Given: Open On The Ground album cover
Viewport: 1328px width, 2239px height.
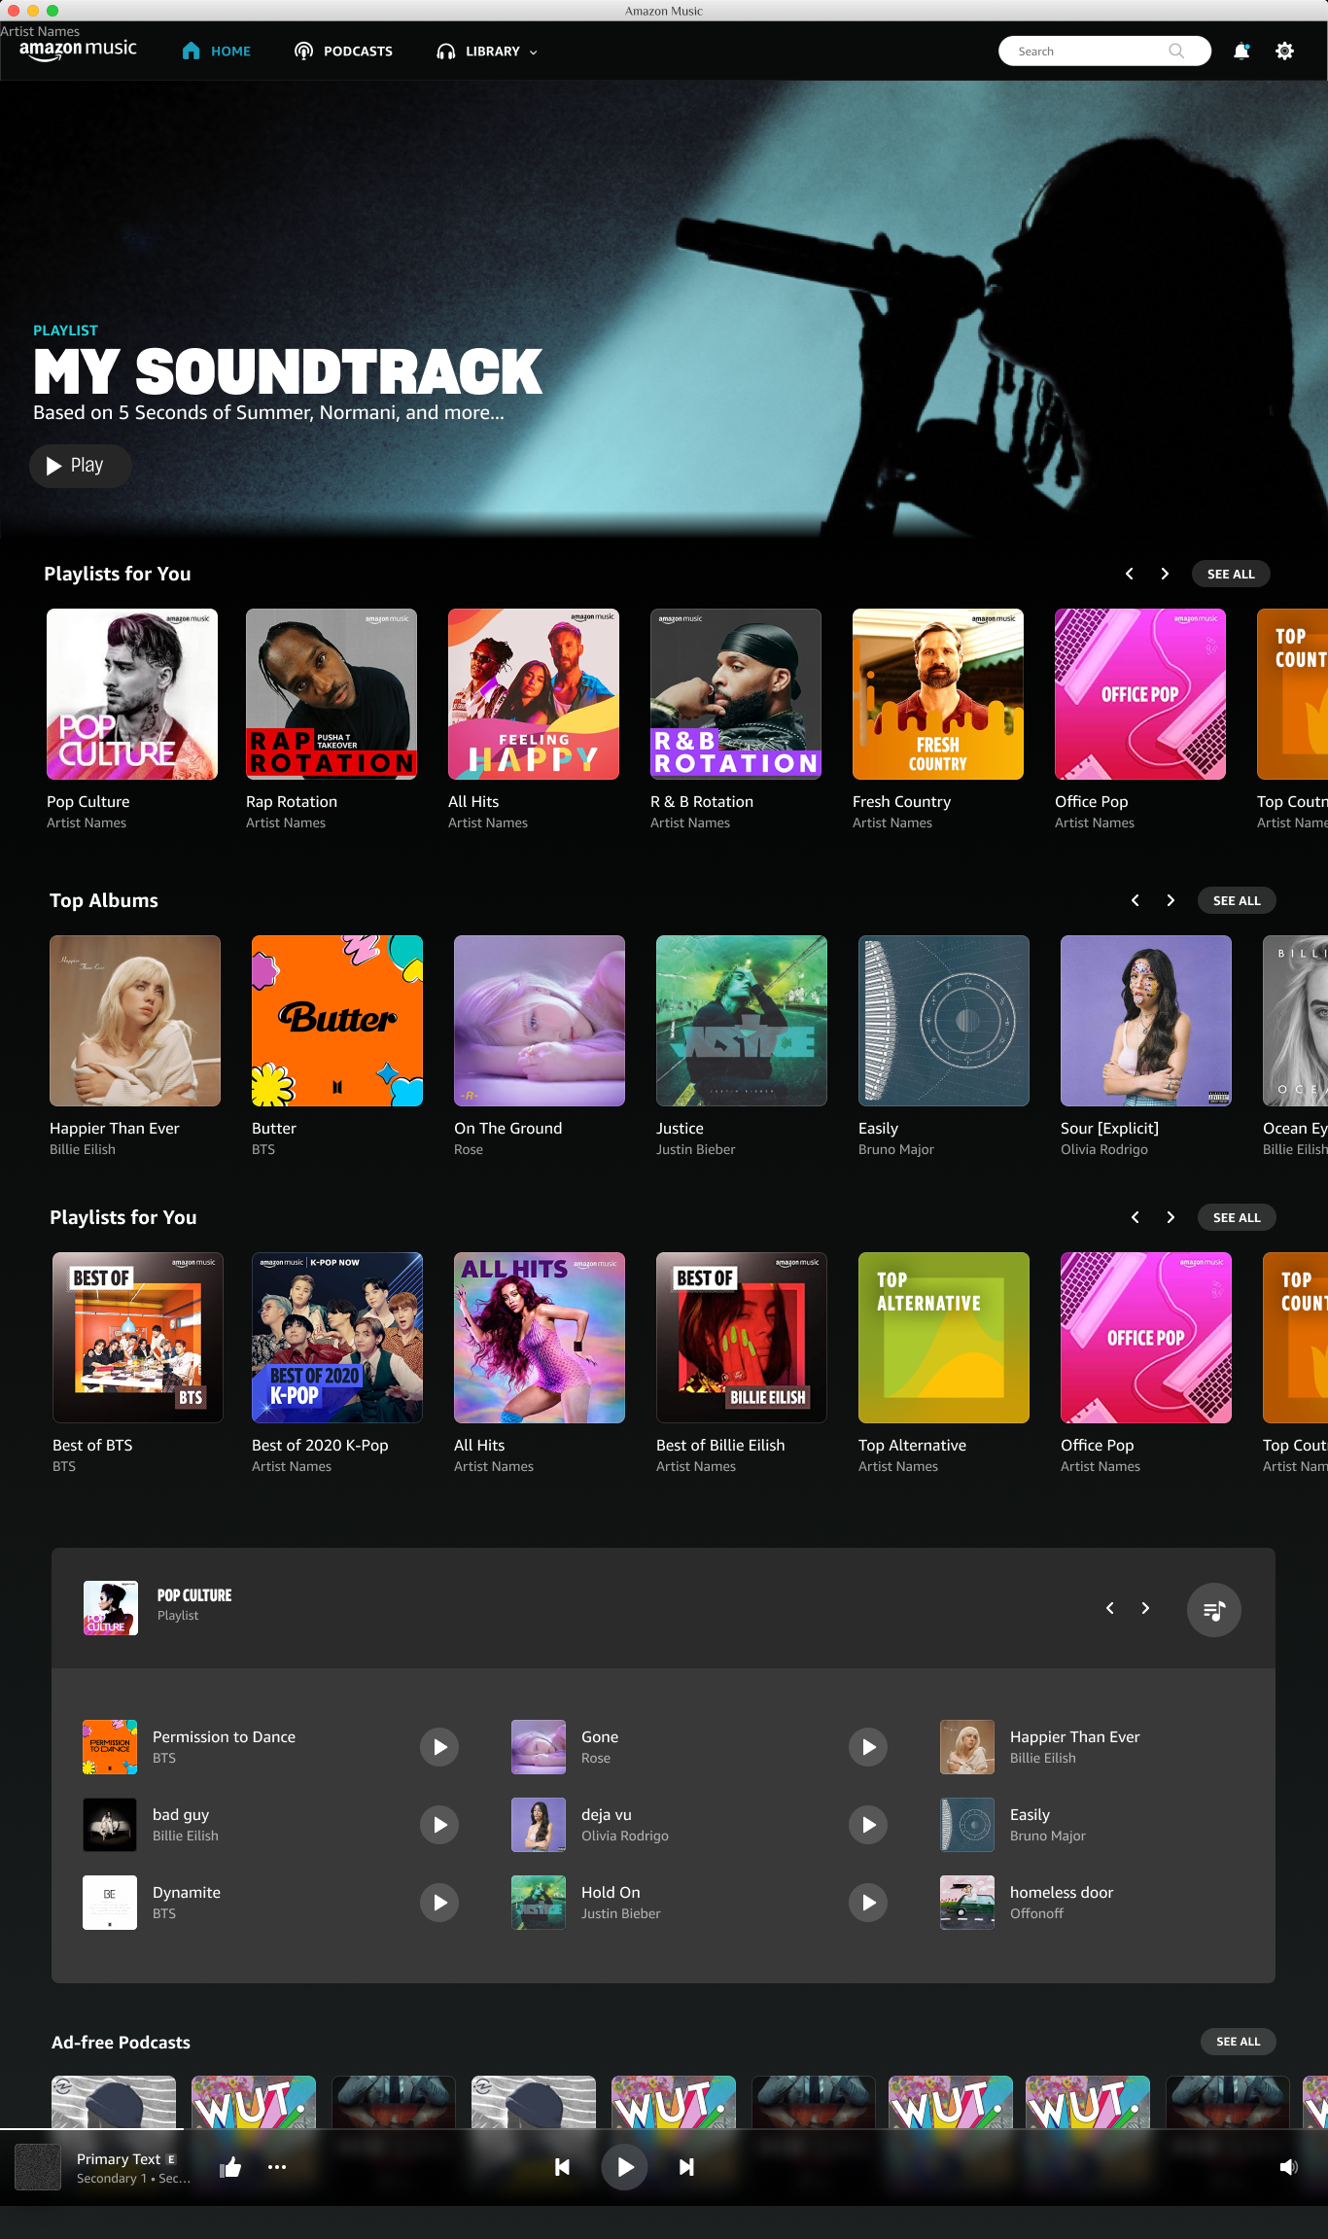Looking at the screenshot, I should [x=540, y=1021].
